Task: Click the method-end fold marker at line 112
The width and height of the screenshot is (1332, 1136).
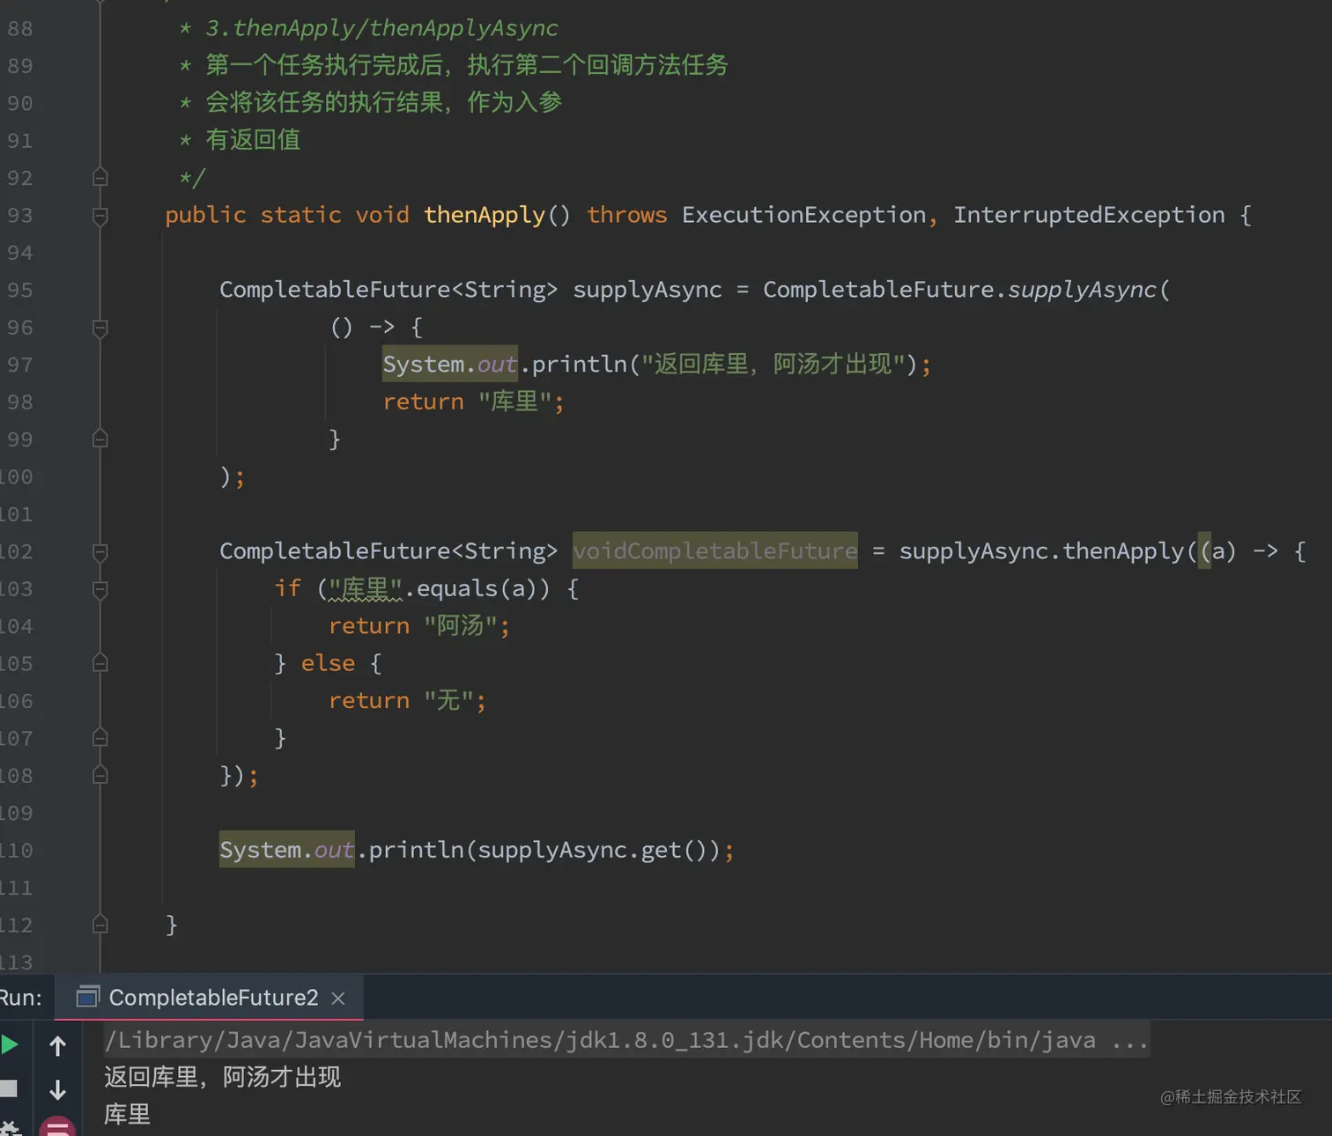Action: coord(100,925)
